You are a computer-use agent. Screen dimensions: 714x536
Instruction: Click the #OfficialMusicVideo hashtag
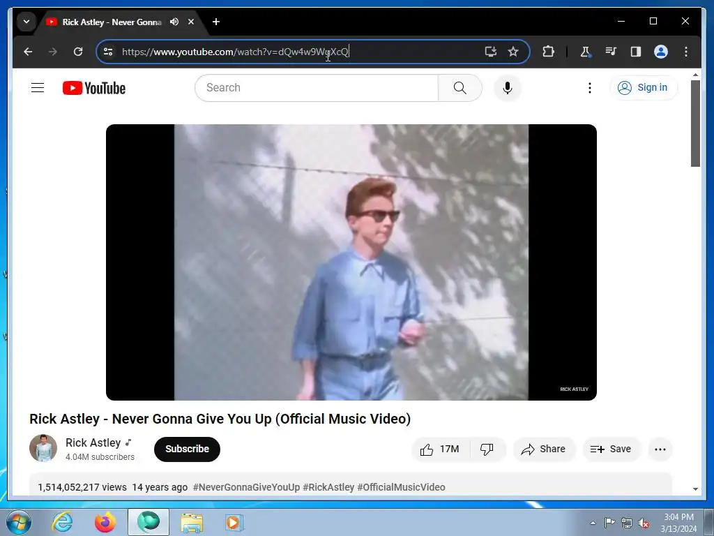click(x=401, y=487)
